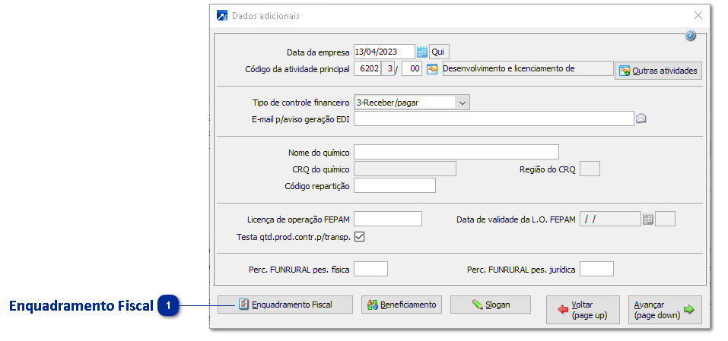Screen dimensions: 728x341
Task: Click the activity code suffix 00 field
Action: (x=412, y=69)
